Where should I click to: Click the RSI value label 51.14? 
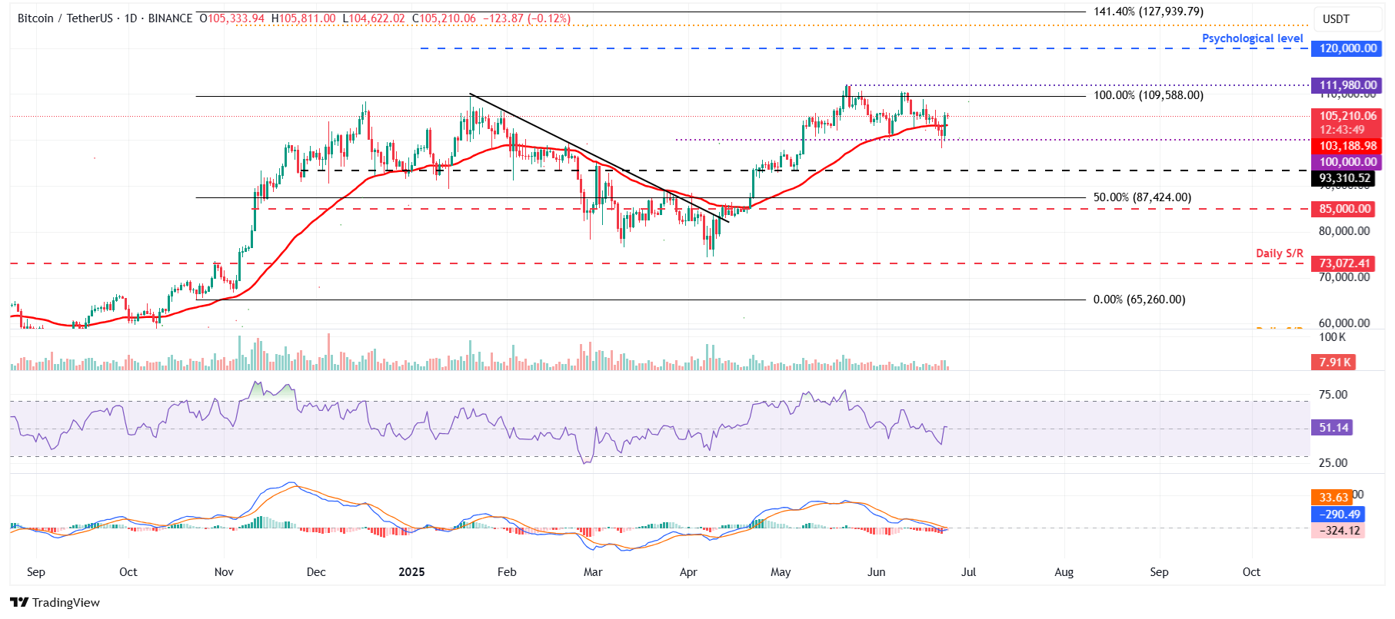point(1333,428)
